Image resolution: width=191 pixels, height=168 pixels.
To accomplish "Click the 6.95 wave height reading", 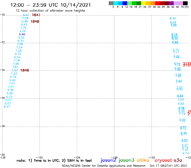I will (10, 94).
